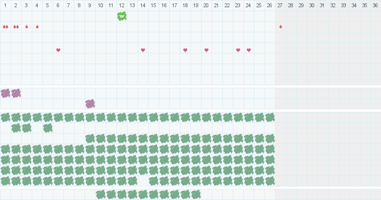Click the isolated green mark under day 5
The height and width of the screenshot is (200, 381).
pyautogui.click(x=48, y=128)
